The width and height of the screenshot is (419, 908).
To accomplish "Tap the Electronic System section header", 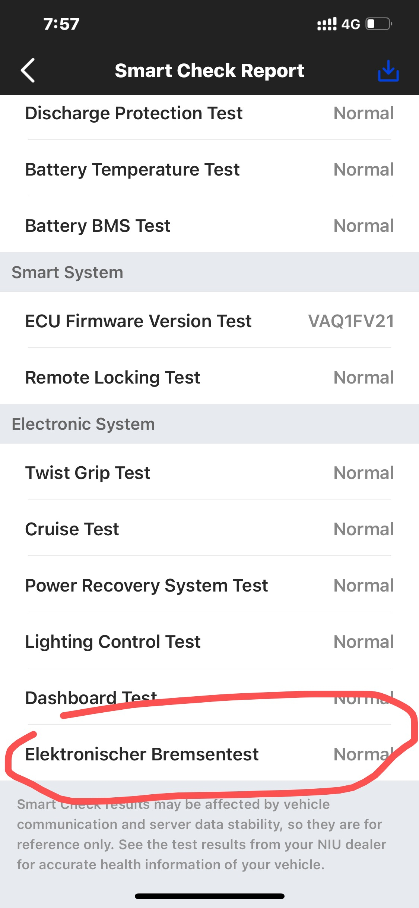I will [209, 424].
